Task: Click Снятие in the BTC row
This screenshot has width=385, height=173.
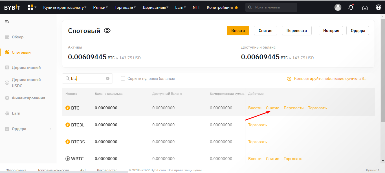Action: point(272,108)
